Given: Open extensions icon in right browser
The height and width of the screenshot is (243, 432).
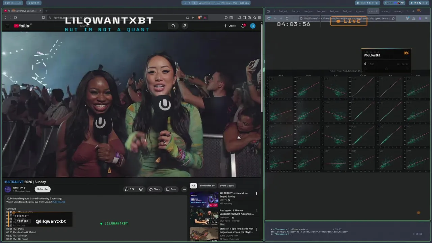Looking at the screenshot, I should tap(414, 19).
